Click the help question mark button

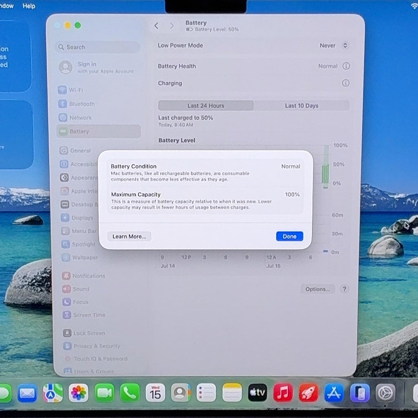(x=344, y=289)
